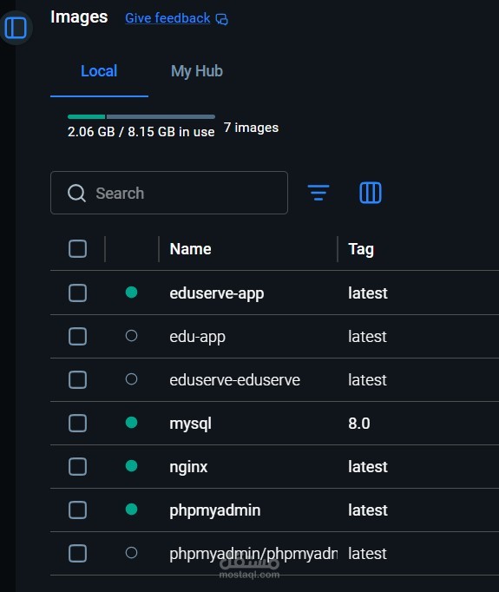This screenshot has width=499, height=592.
Task: Click green in-use dot for eduserve-app
Action: [131, 293]
